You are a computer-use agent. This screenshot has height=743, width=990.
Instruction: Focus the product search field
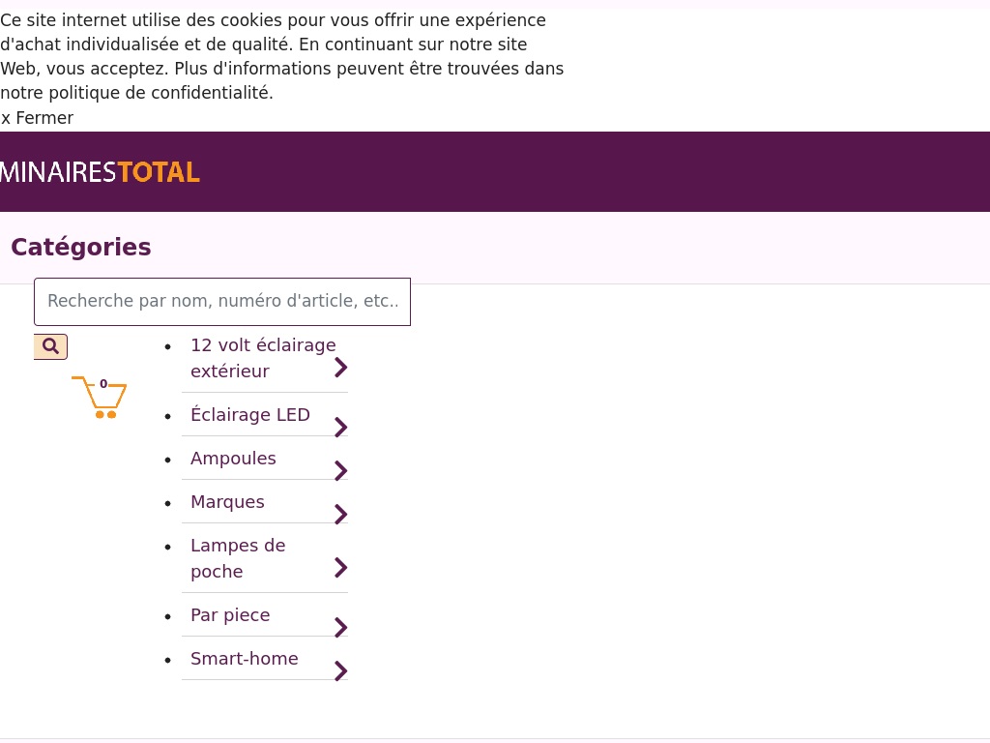click(222, 302)
